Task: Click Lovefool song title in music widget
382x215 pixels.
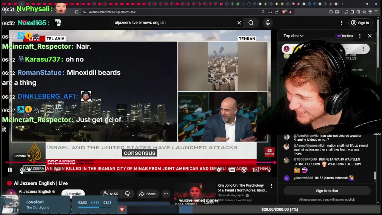Action: pos(35,202)
